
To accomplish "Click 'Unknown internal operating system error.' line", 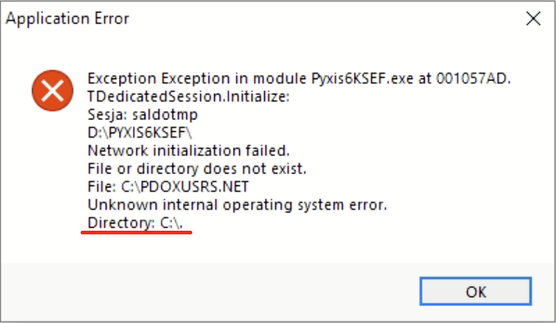I will [237, 204].
